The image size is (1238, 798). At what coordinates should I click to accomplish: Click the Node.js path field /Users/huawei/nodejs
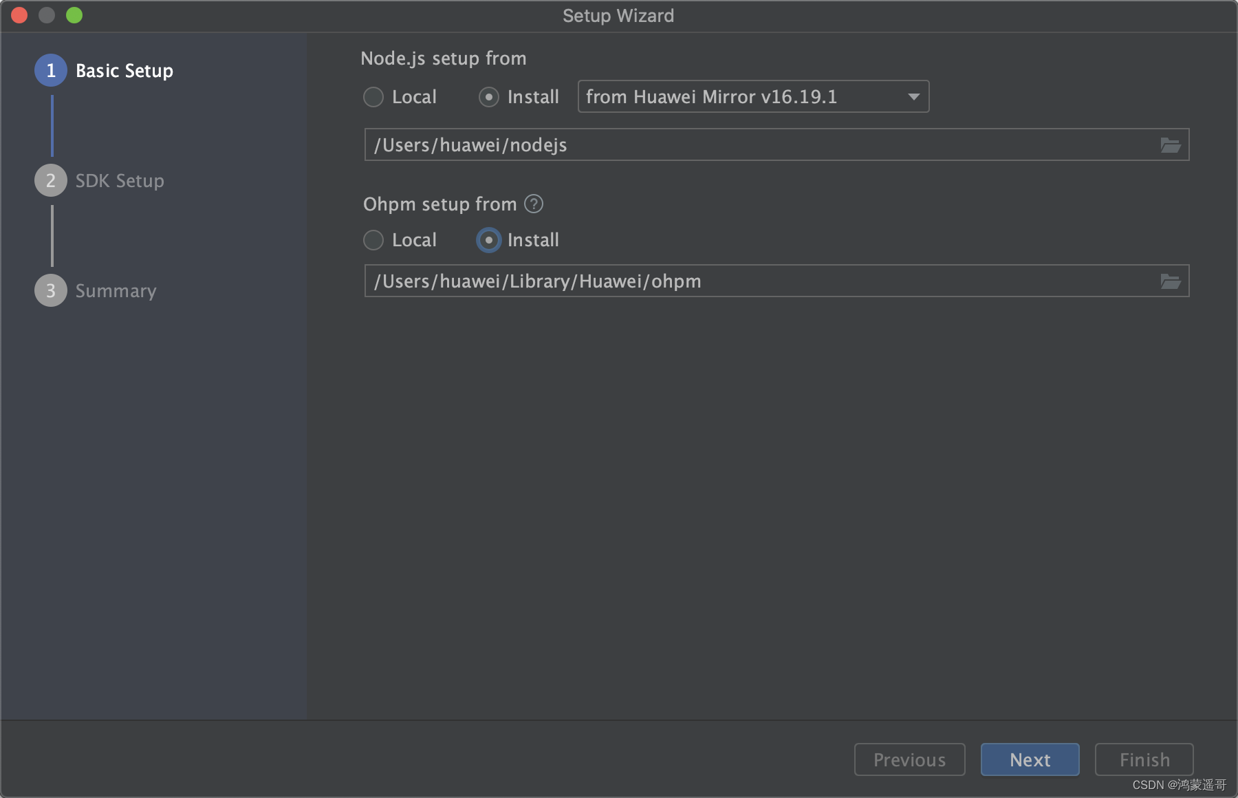777,144
